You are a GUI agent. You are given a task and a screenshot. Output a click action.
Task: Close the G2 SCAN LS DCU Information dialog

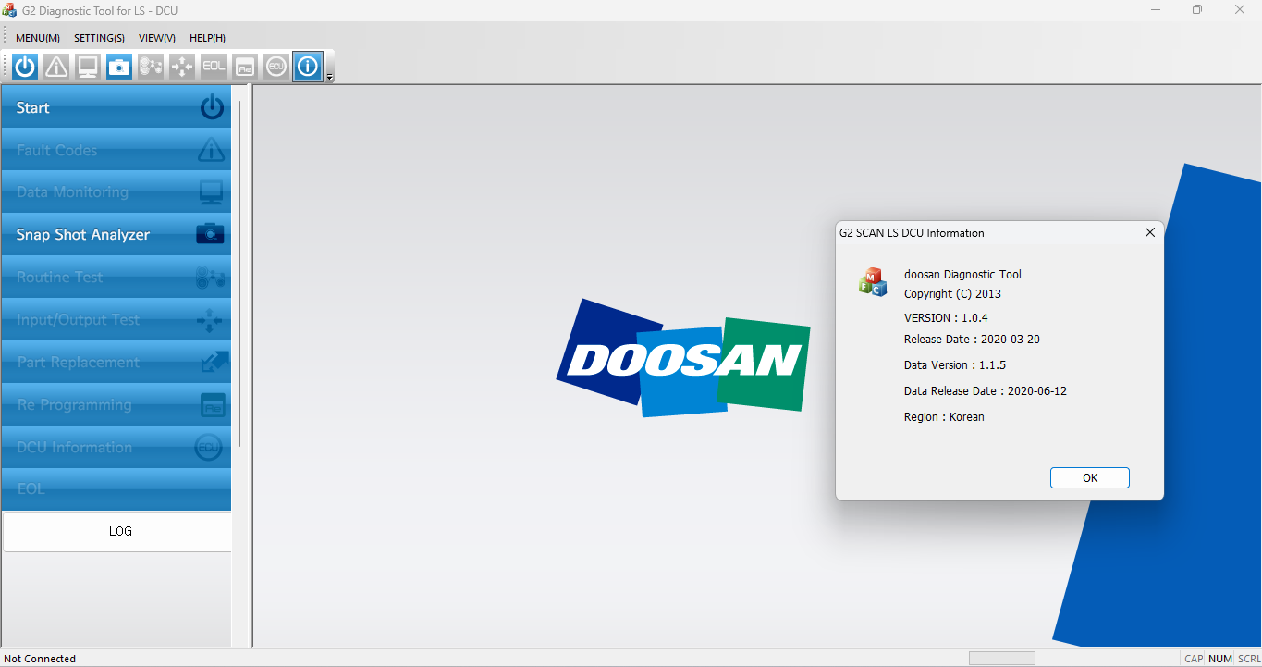(x=1149, y=232)
